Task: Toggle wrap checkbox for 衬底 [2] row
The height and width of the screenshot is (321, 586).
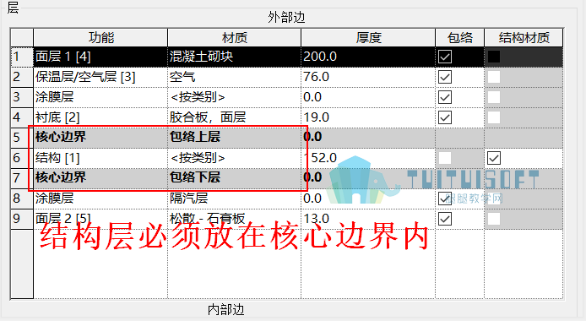Action: tap(445, 117)
